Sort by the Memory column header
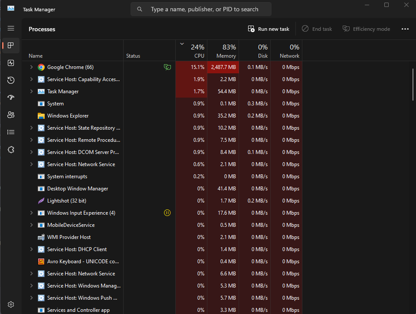416x314 pixels. (223, 51)
